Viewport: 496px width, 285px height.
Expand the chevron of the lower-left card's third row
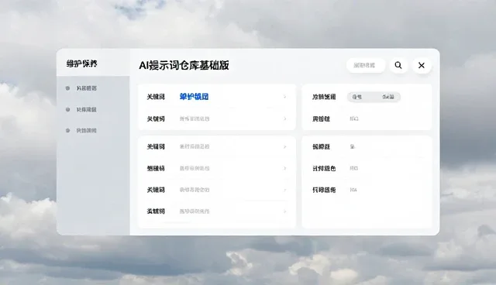click(x=284, y=190)
